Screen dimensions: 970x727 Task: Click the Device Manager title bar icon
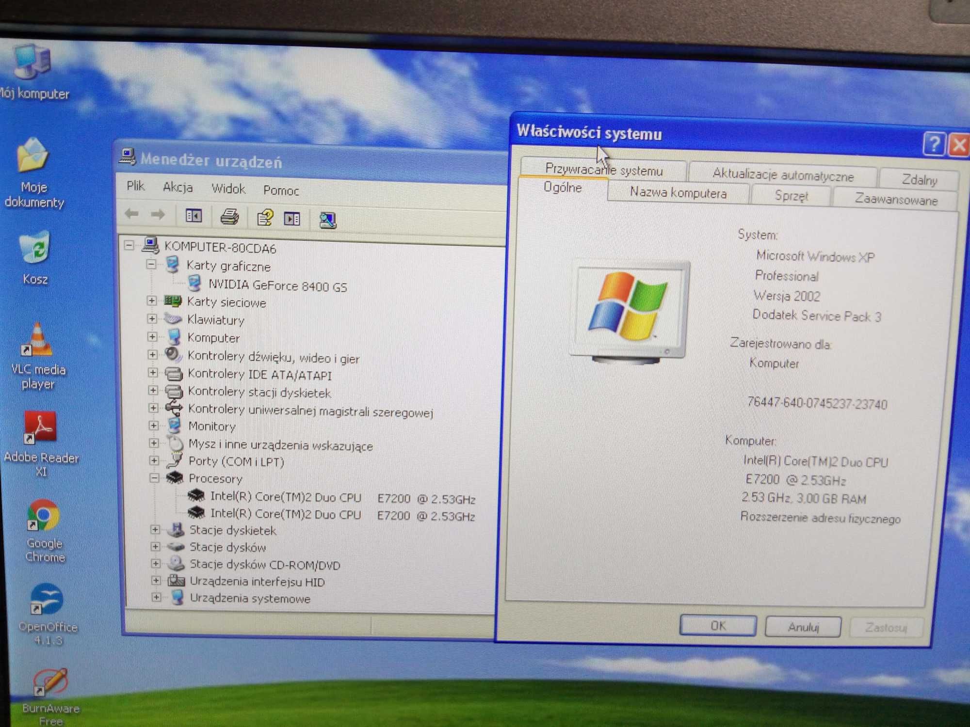point(127,157)
